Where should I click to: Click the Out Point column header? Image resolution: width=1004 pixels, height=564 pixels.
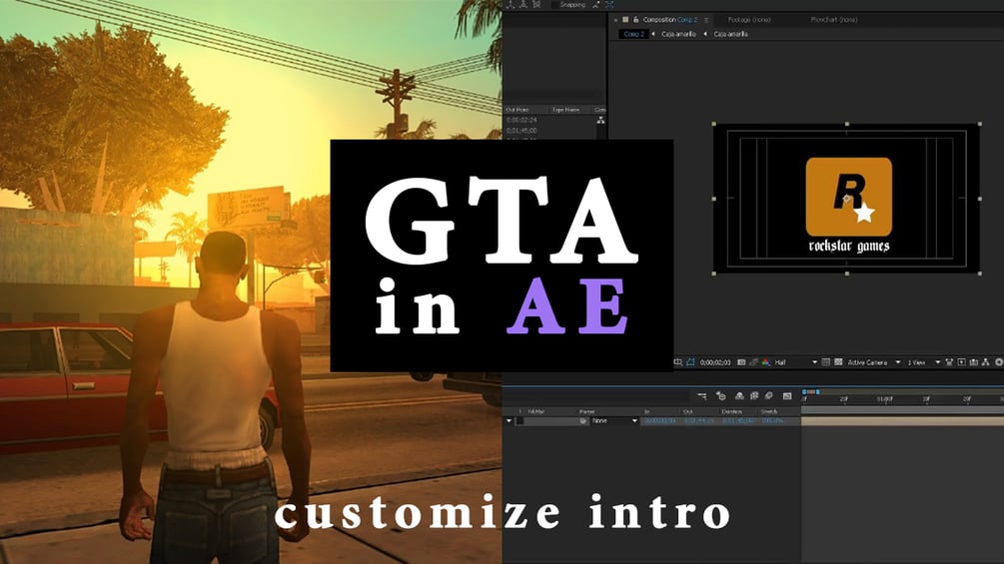[516, 110]
